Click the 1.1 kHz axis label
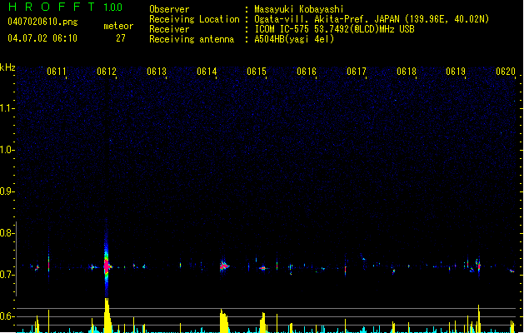524x333 pixels. (x=7, y=108)
